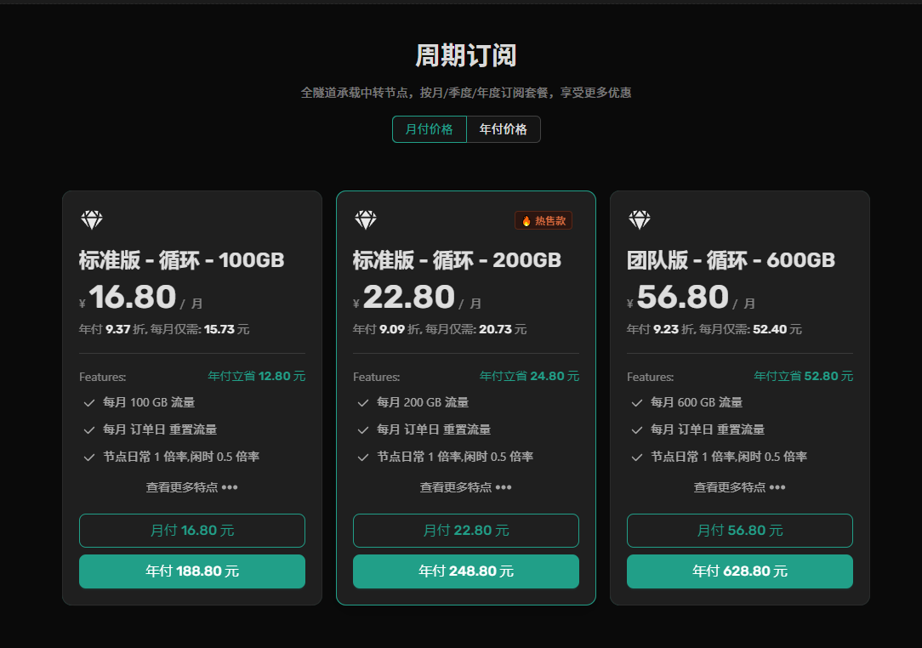Click checkmark beside 每月 600 GB 流量
The image size is (922, 648).
click(637, 403)
